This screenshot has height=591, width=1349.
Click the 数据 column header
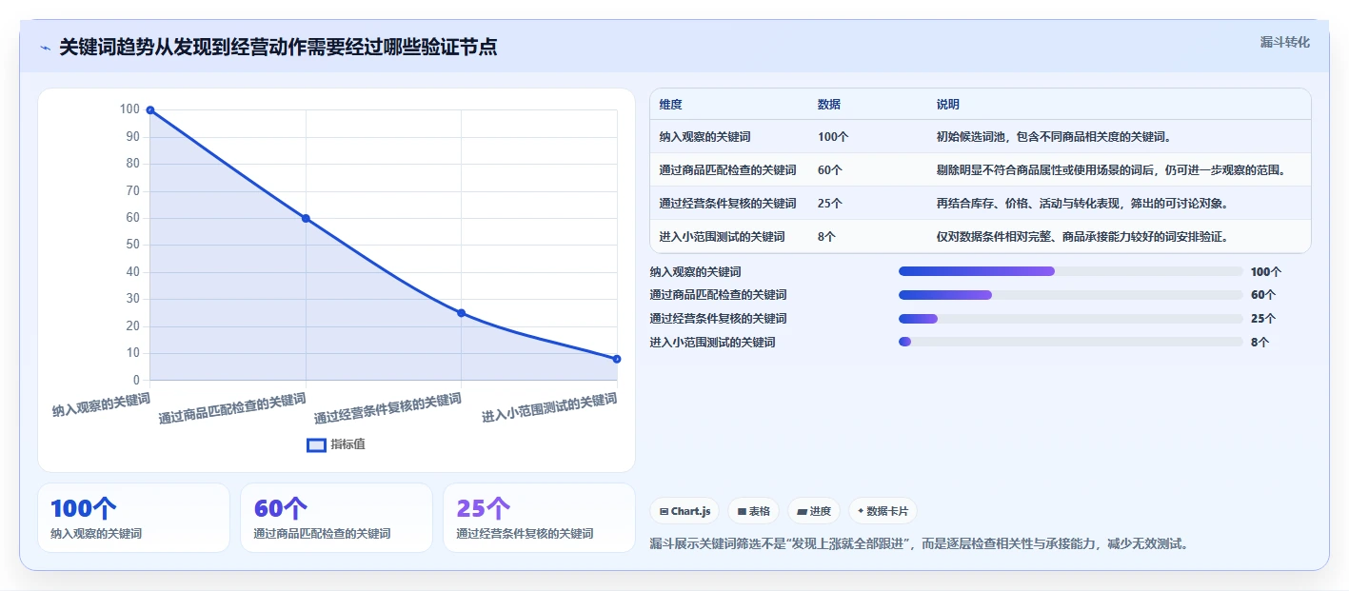click(829, 105)
